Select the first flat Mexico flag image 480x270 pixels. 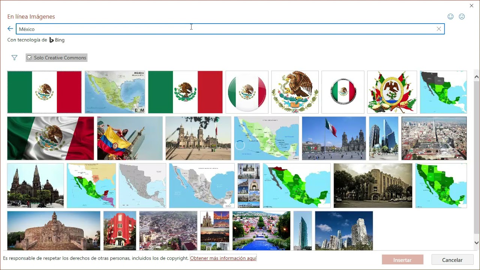pos(44,92)
